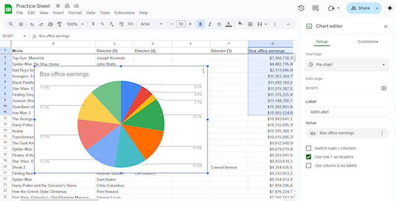396x201 pixels.
Task: Open the Edit menu
Action: [x=31, y=13]
